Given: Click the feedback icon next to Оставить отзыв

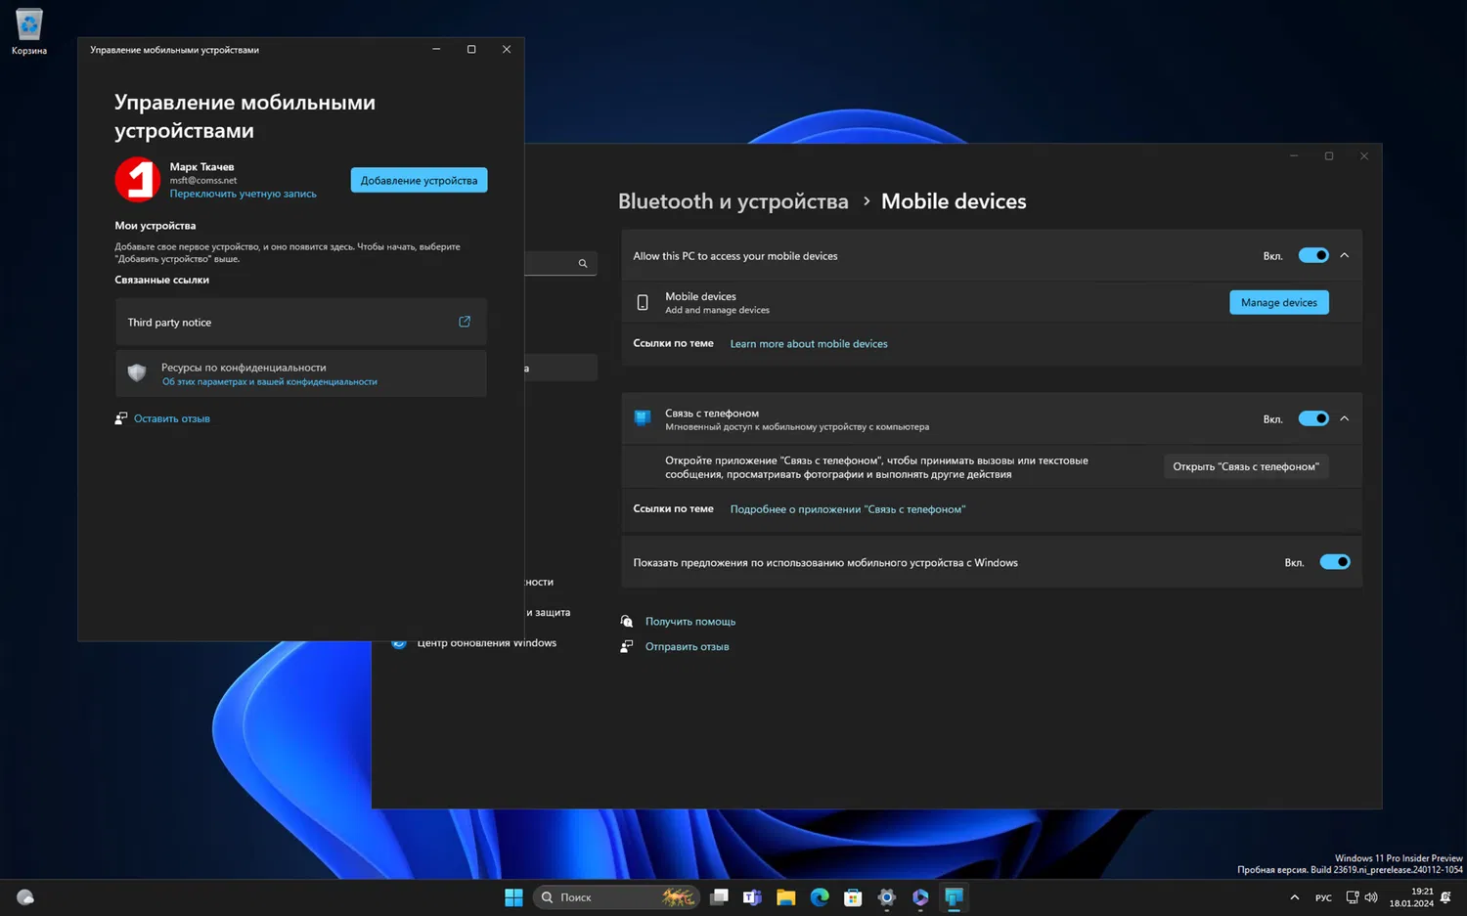Looking at the screenshot, I should [121, 418].
